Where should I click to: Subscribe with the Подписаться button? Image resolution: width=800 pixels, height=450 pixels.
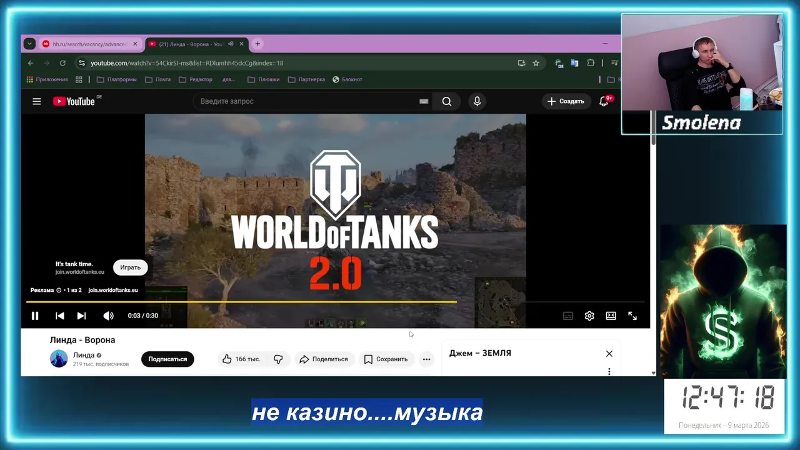pyautogui.click(x=167, y=359)
